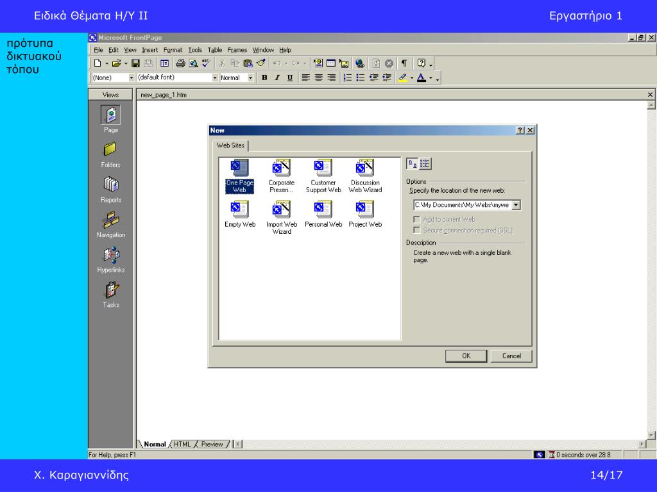Open the font color dropdown arrow
Viewport: 657px width, 492px height.
pyautogui.click(x=431, y=78)
